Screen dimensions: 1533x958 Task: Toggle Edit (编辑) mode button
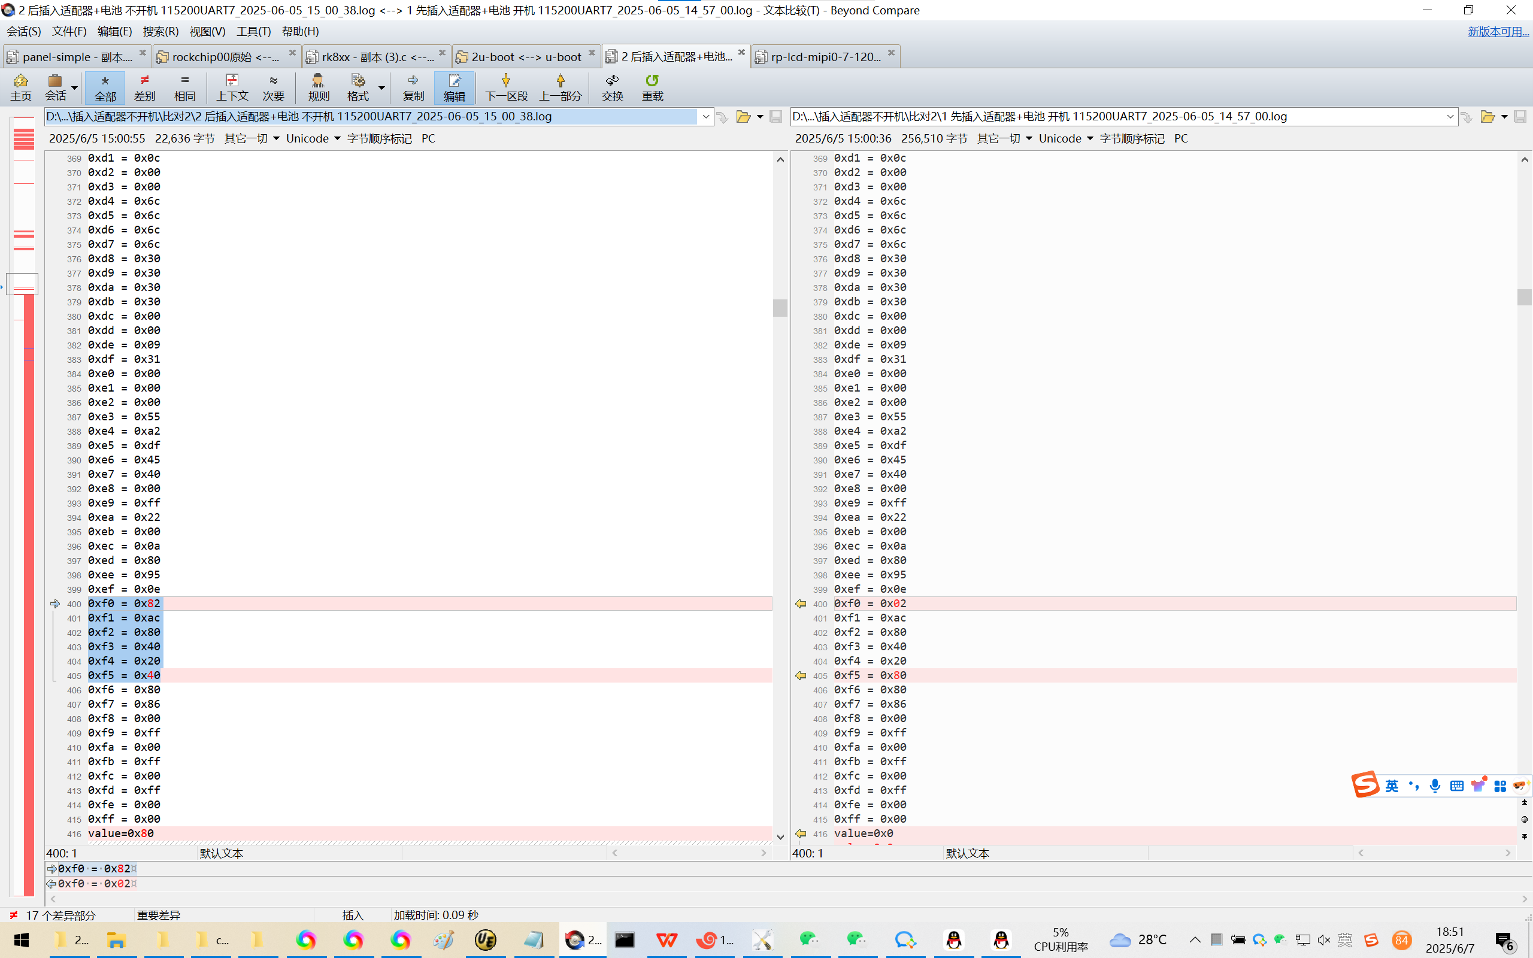[x=454, y=87]
